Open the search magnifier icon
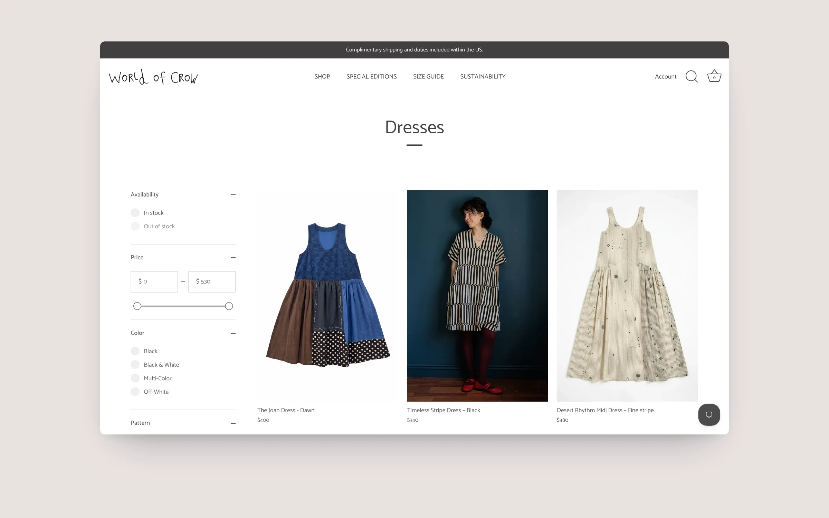The height and width of the screenshot is (518, 829). 692,76
